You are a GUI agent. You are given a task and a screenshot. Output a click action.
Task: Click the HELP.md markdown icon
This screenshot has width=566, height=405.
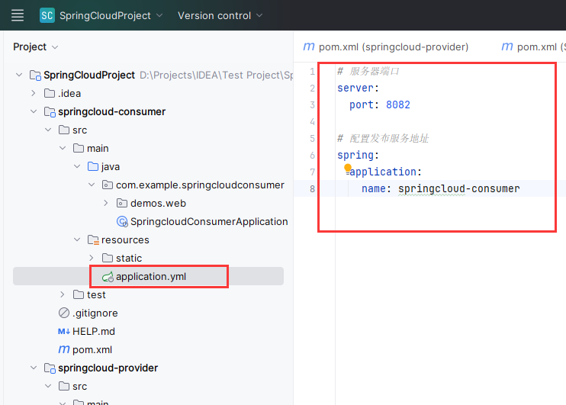(64, 331)
